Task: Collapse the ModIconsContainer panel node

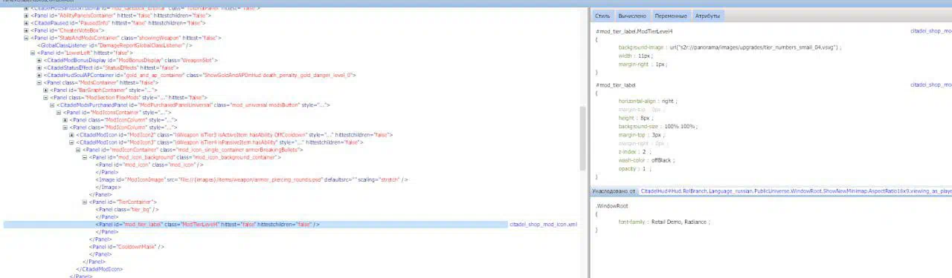Action: [59, 112]
